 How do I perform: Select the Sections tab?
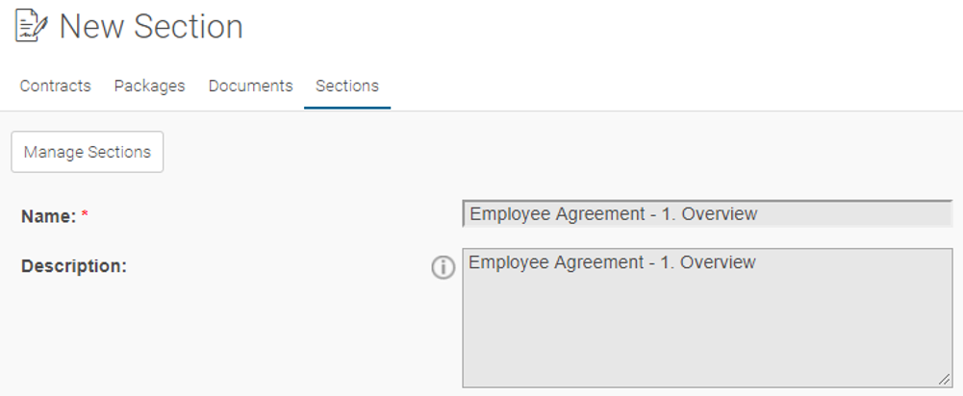[347, 86]
